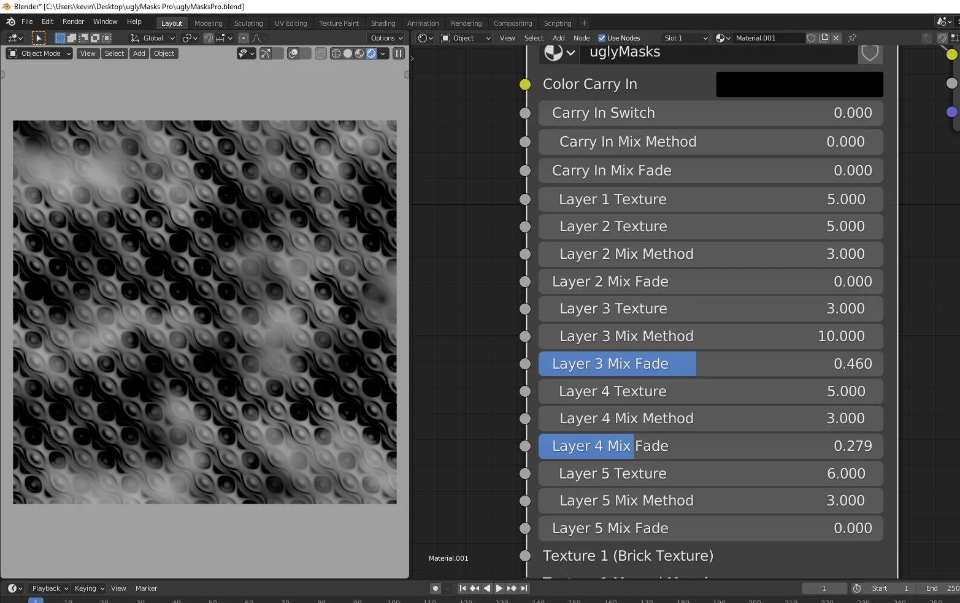The width and height of the screenshot is (960, 603).
Task: Toggle the fake user shield for Material.001
Action: point(812,38)
